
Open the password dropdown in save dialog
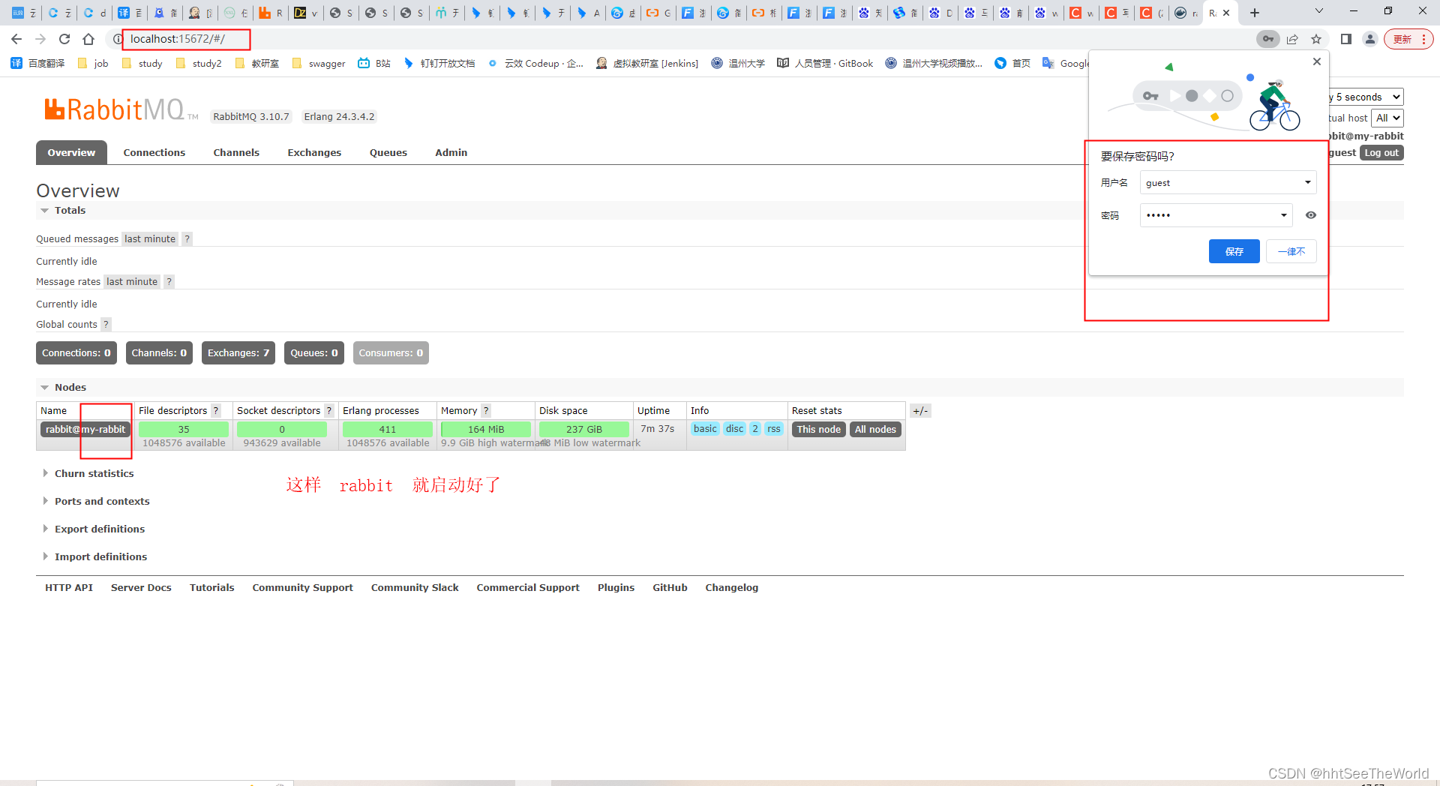[x=1283, y=215]
